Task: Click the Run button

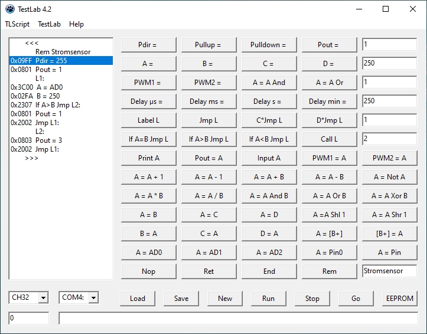Action: (268, 299)
